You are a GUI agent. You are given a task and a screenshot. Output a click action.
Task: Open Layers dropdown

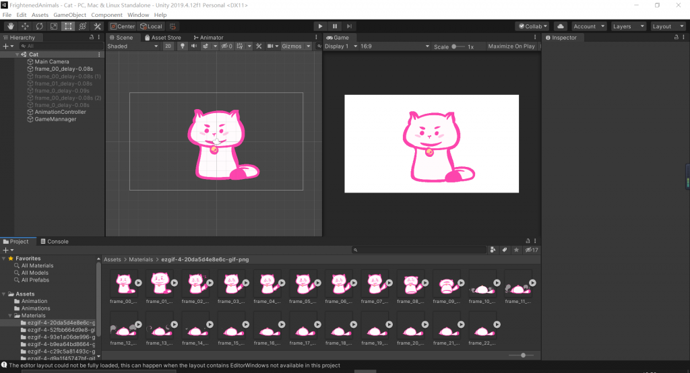pyautogui.click(x=628, y=26)
